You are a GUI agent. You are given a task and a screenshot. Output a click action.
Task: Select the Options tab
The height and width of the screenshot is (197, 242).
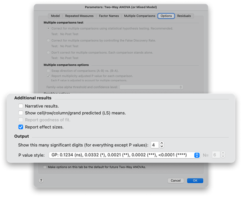(x=166, y=16)
